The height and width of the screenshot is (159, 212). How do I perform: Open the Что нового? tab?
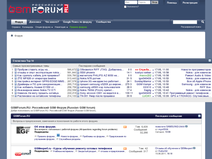(52, 22)
